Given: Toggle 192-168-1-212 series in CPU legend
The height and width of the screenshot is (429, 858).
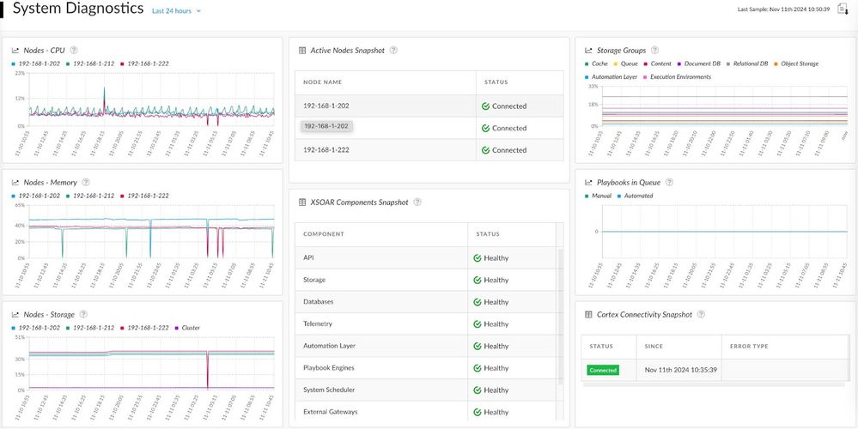Looking at the screenshot, I should tap(94, 63).
